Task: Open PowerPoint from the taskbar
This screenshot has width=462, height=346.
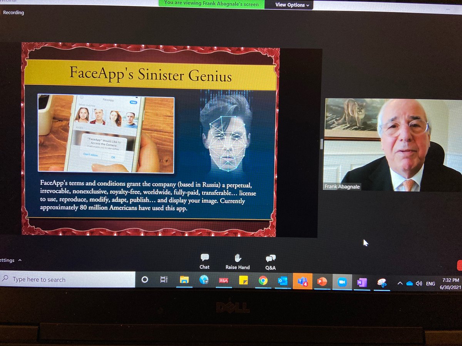Action: point(322,282)
